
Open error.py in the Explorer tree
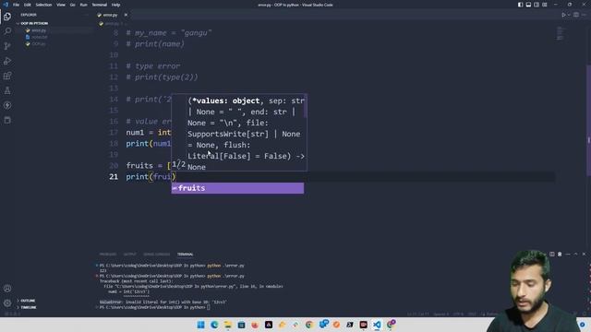39,30
